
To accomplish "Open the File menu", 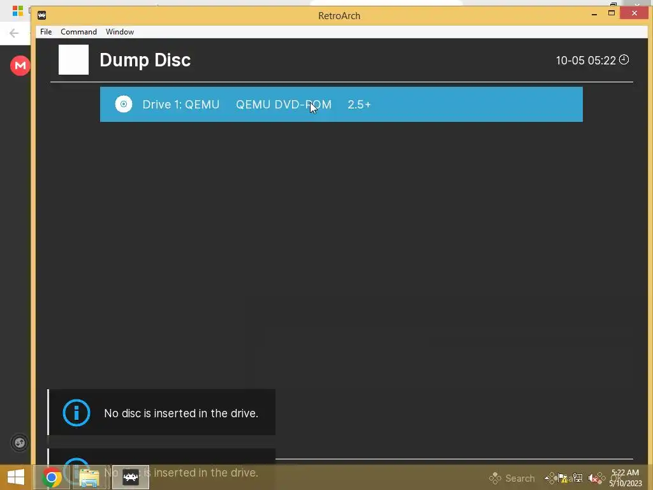I will [46, 32].
